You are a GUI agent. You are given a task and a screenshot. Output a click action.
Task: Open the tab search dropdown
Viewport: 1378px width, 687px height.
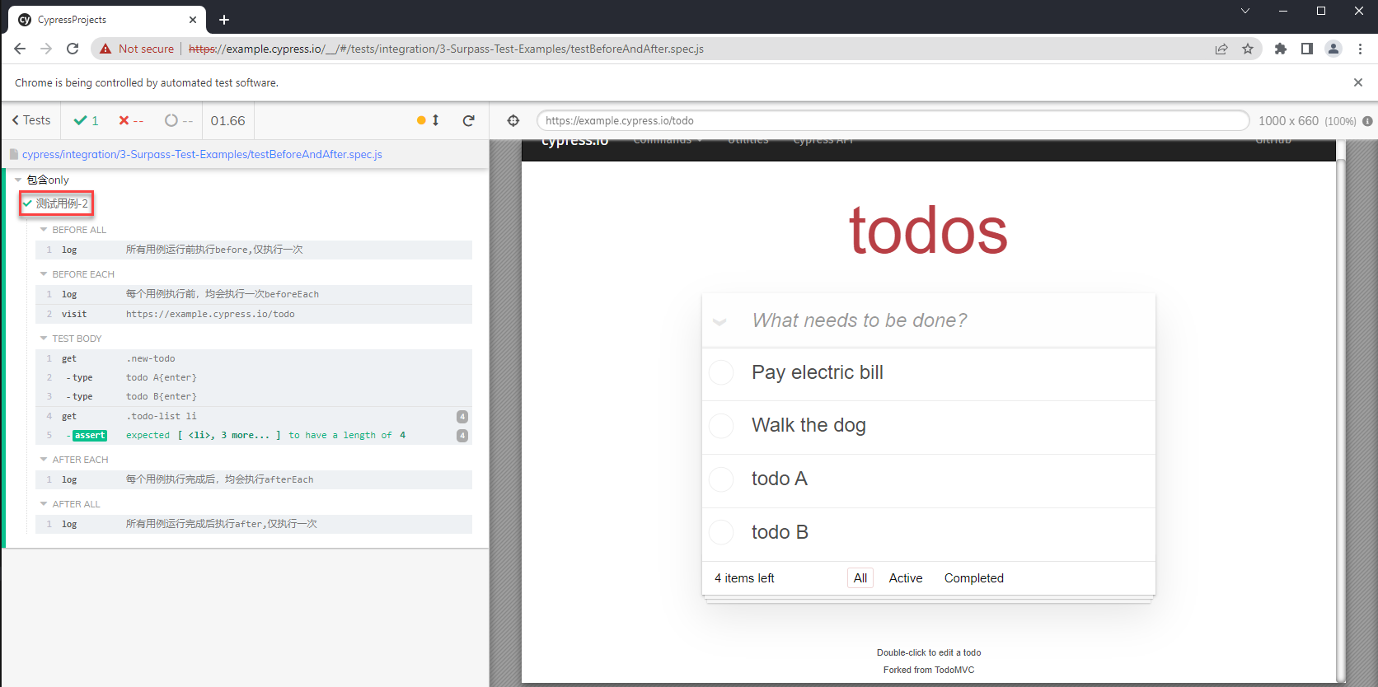click(x=1245, y=11)
